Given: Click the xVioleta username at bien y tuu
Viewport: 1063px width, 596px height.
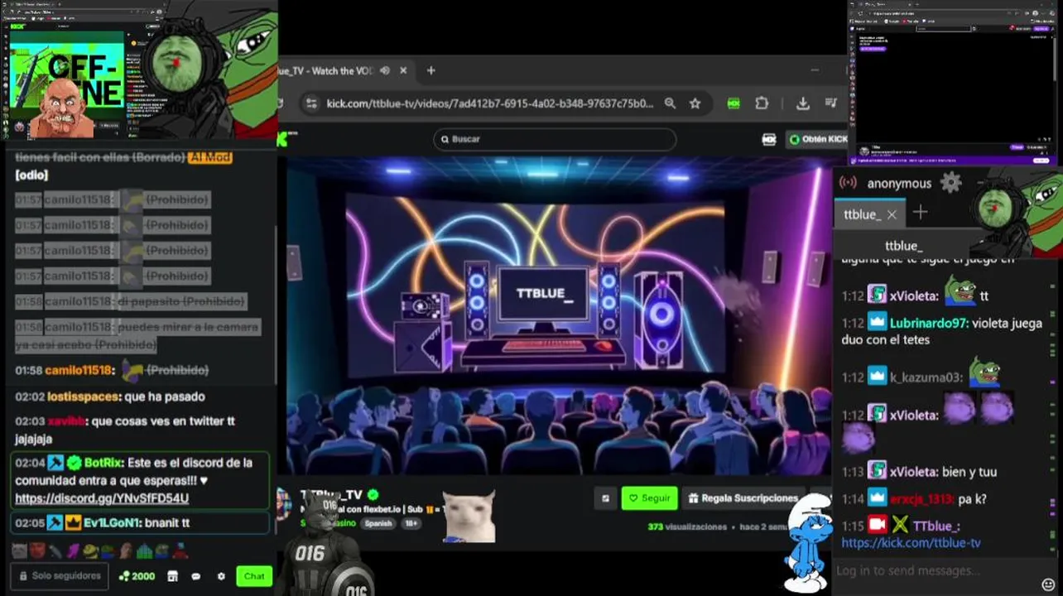Looking at the screenshot, I should [914, 472].
